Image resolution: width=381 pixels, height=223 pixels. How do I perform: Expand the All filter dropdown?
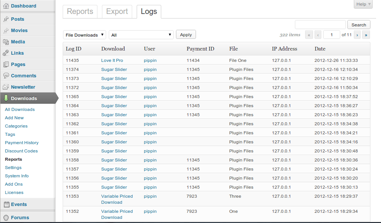[141, 35]
